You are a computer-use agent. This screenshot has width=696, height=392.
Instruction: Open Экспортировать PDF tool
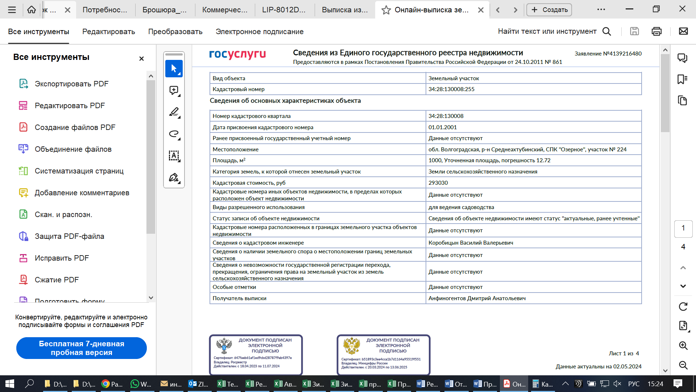coord(71,84)
